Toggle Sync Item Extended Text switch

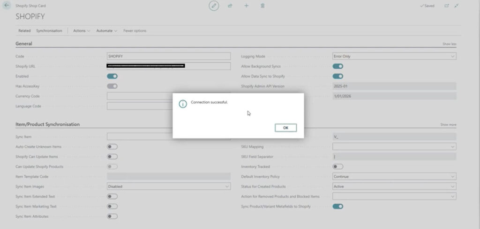[112, 196]
